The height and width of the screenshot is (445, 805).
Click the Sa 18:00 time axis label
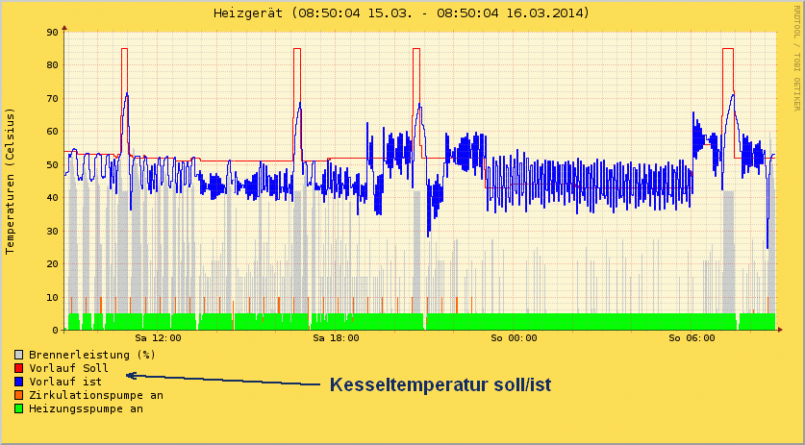click(336, 338)
